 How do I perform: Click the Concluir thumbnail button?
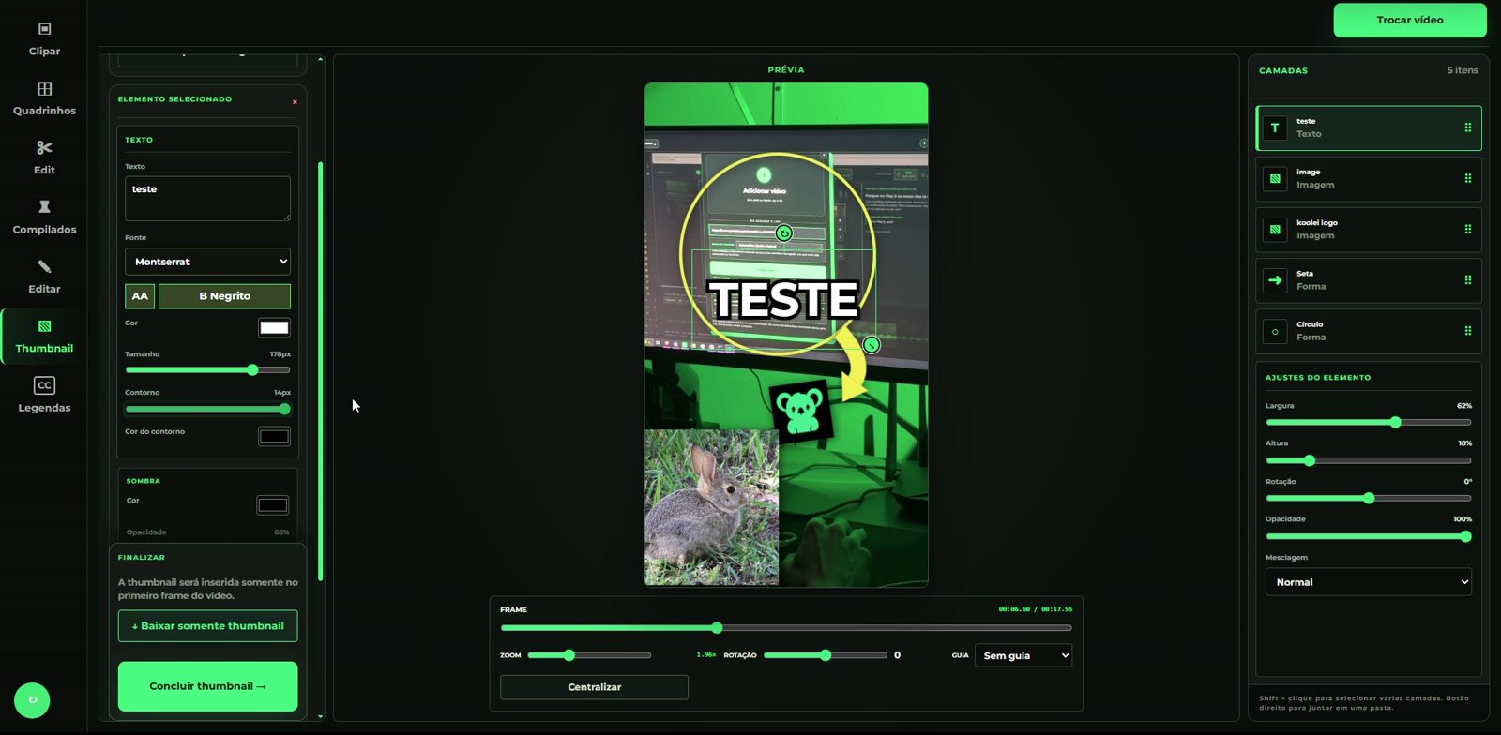pyautogui.click(x=208, y=686)
